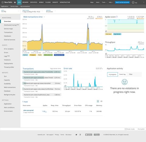Toggle the Redis series in chart legend
146x142 pixels.
[x=40, y=55]
